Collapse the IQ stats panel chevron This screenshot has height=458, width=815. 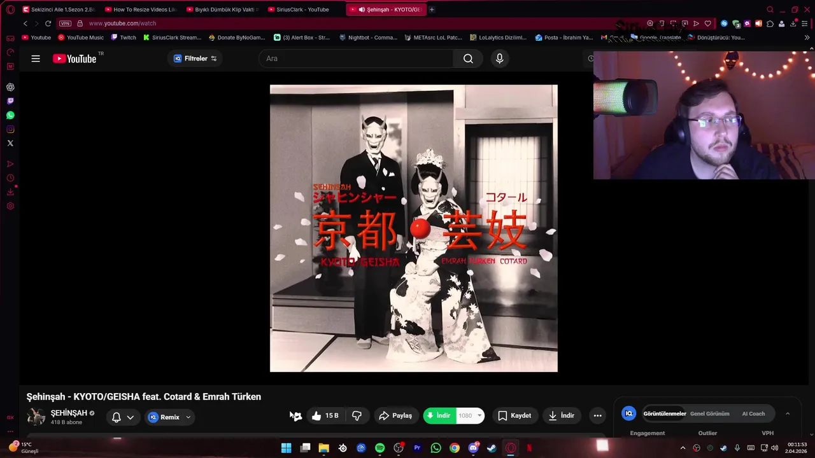pyautogui.click(x=788, y=413)
